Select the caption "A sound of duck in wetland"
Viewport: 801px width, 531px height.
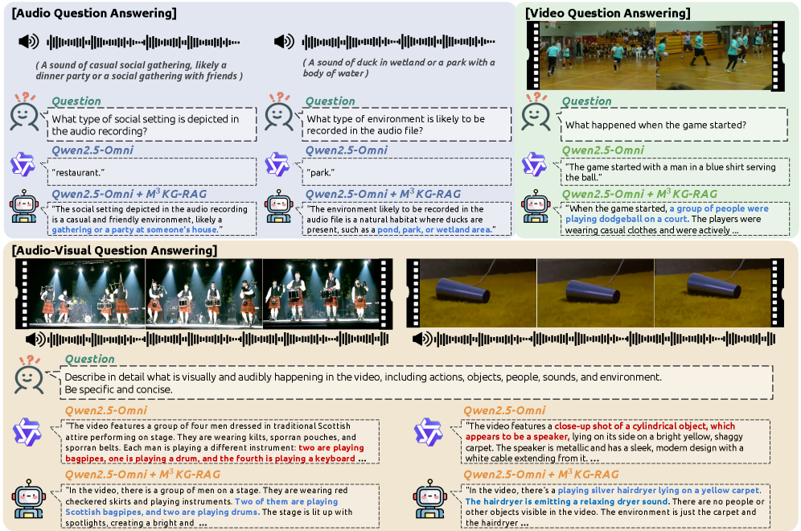tap(399, 68)
